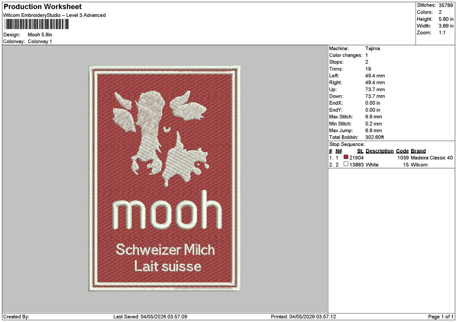Click the Stops value 2

[367, 62]
